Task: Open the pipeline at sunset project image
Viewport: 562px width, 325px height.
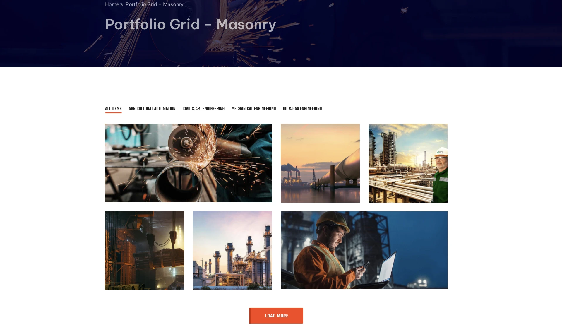Action: point(320,163)
